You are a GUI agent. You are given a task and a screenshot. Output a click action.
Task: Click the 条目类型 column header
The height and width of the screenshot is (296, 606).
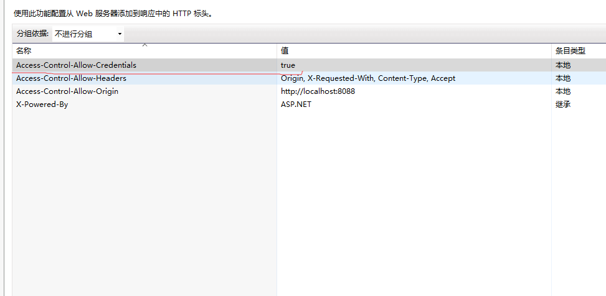coord(570,51)
